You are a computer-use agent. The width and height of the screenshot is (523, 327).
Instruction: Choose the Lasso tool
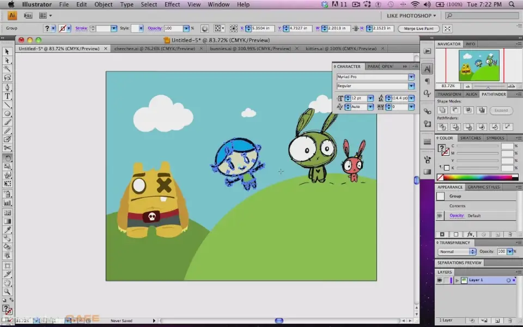[7, 77]
